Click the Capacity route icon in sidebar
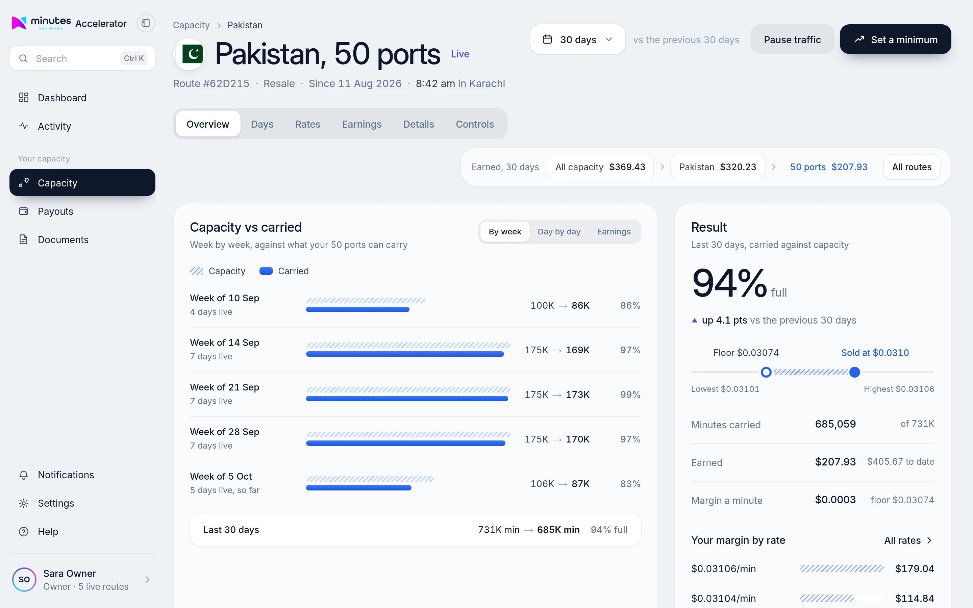Viewport: 973px width, 608px height. point(24,182)
